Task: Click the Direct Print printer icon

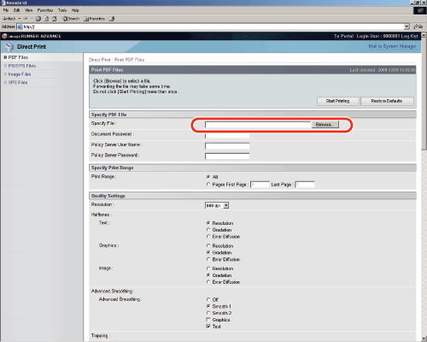Action: [9, 47]
